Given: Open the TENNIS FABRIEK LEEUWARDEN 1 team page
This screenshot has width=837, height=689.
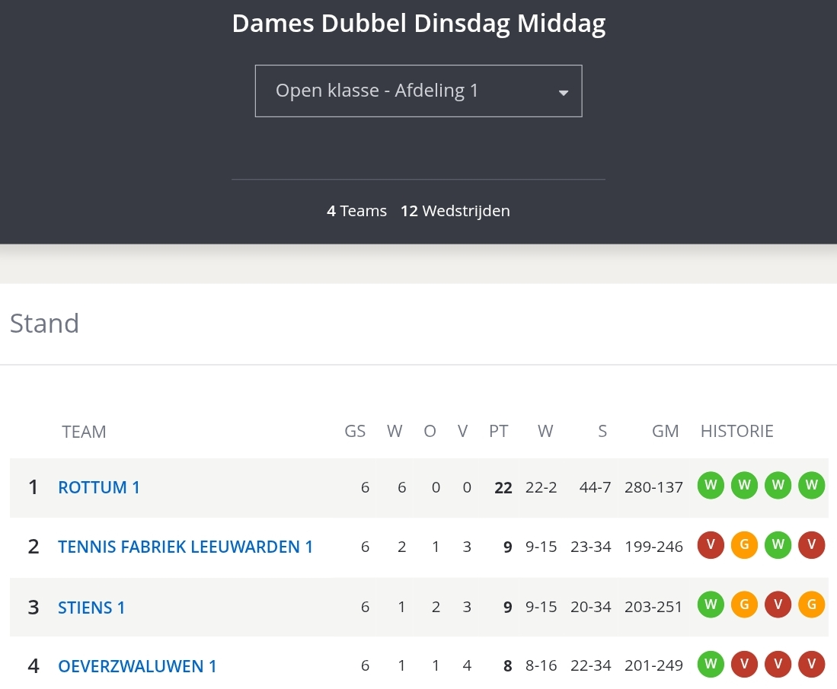Looking at the screenshot, I should coord(185,547).
